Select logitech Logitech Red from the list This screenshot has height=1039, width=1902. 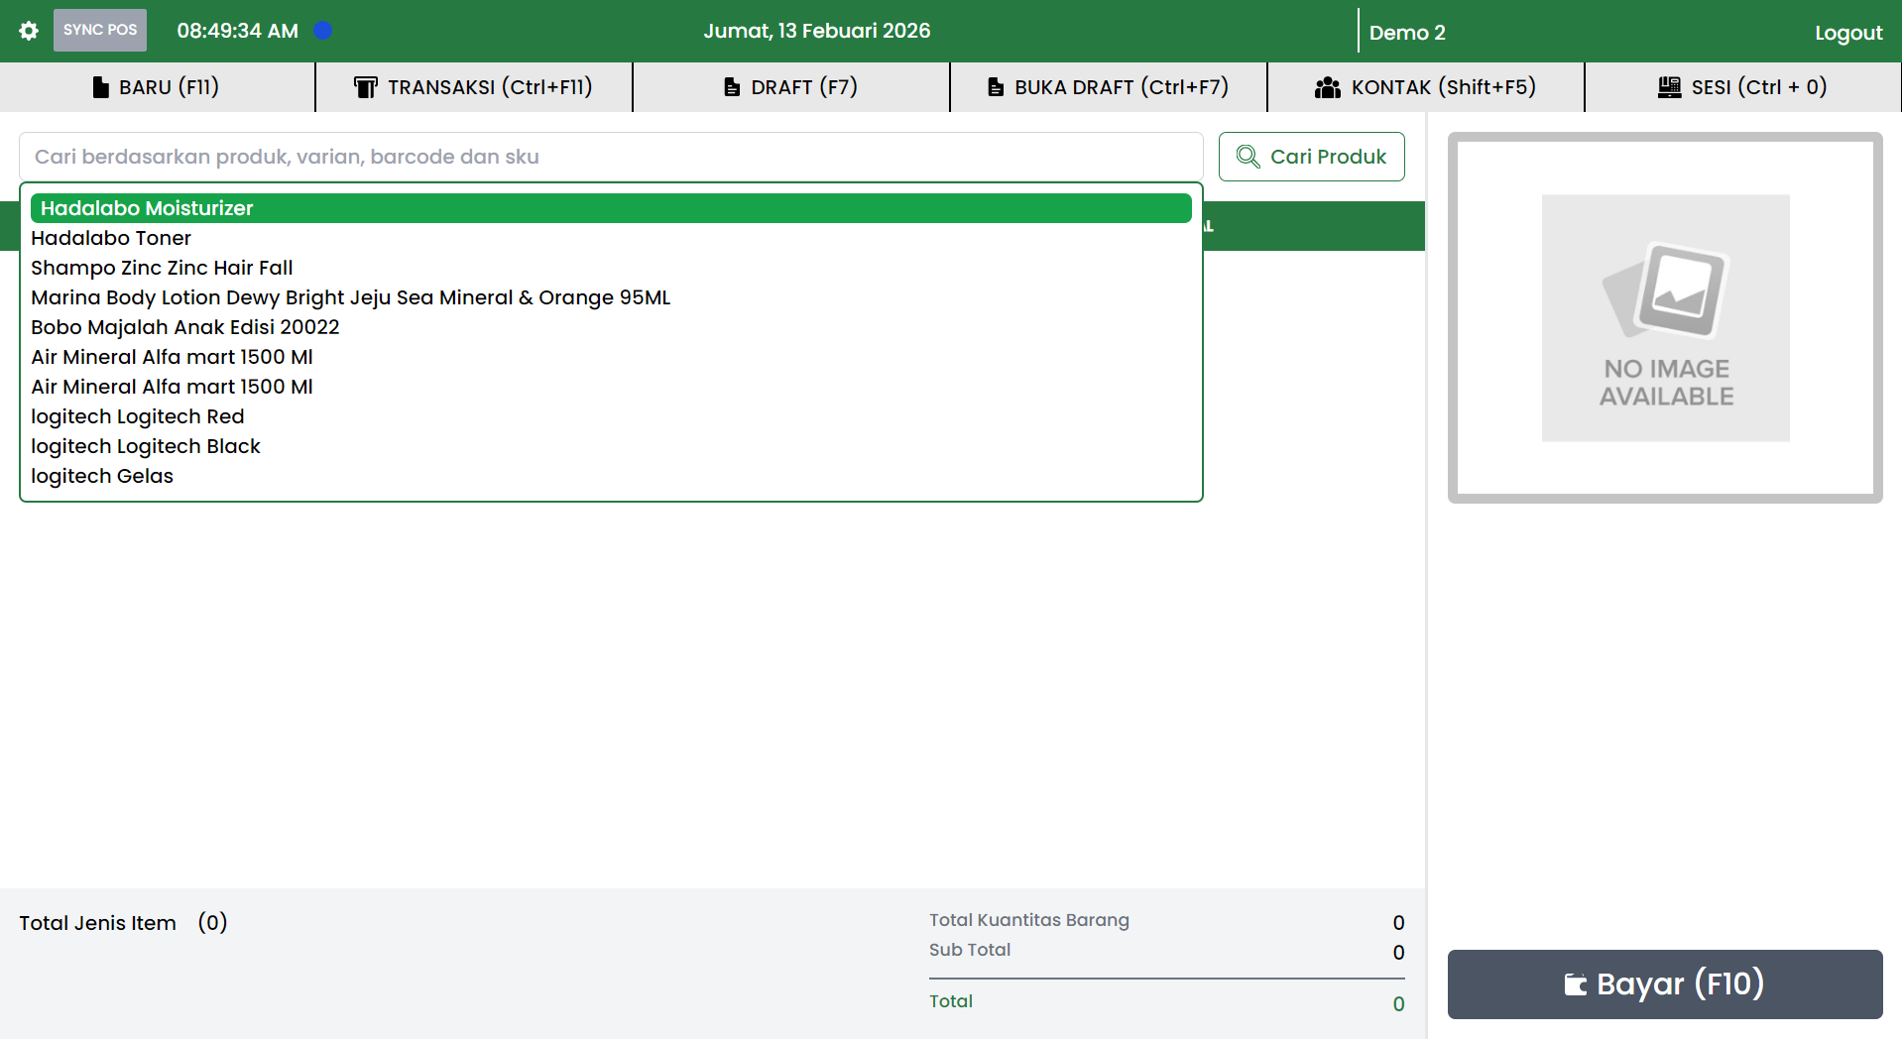(137, 416)
